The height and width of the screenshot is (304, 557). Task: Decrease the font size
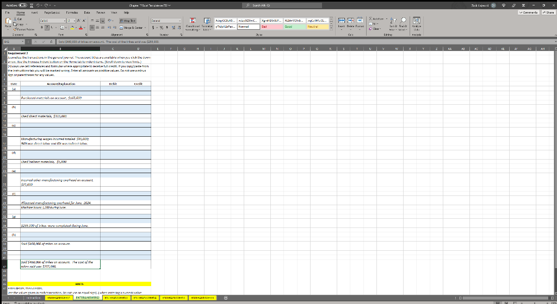point(83,21)
